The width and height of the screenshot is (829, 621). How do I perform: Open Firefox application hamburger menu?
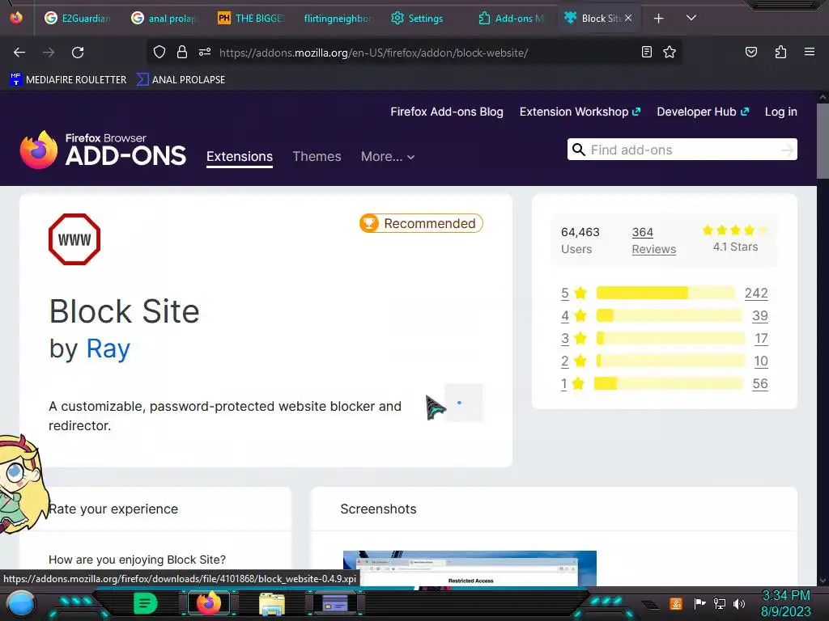(x=809, y=52)
